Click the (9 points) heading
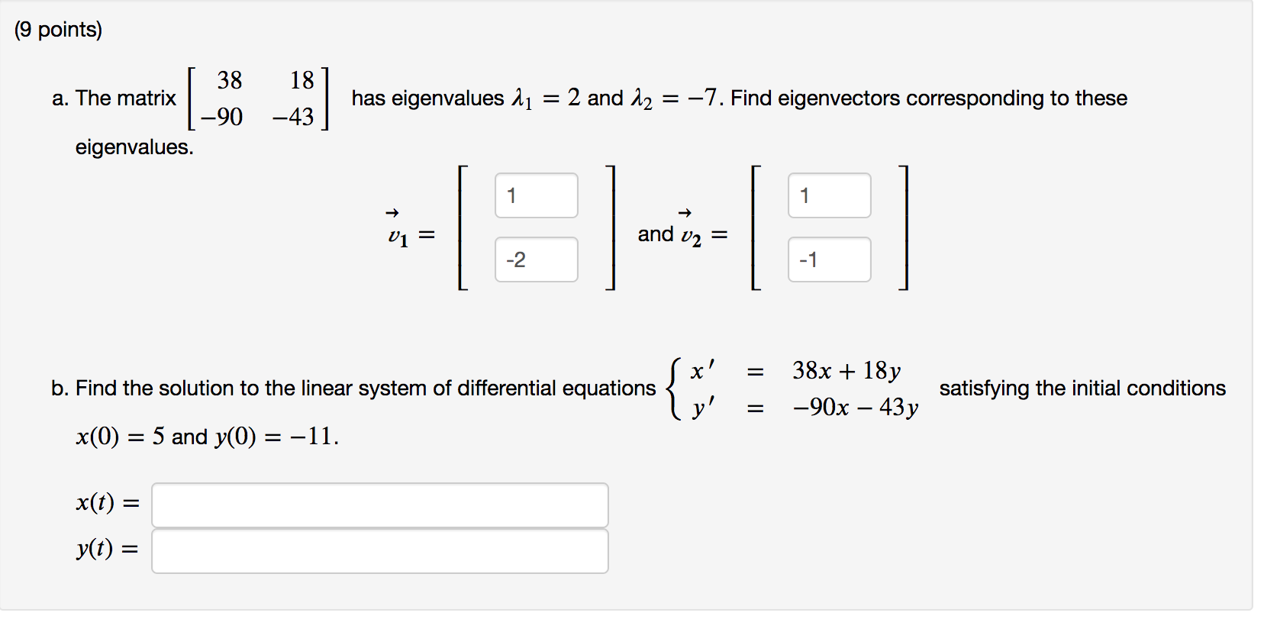1264x619 pixels. click(x=57, y=28)
